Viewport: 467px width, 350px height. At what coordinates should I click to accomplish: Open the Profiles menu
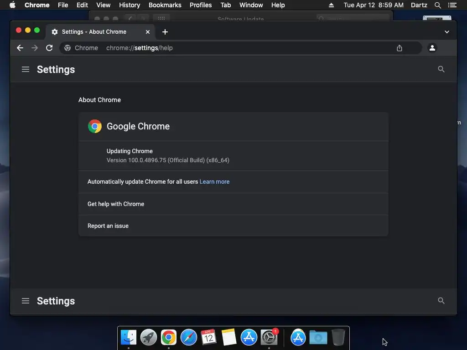point(201,5)
